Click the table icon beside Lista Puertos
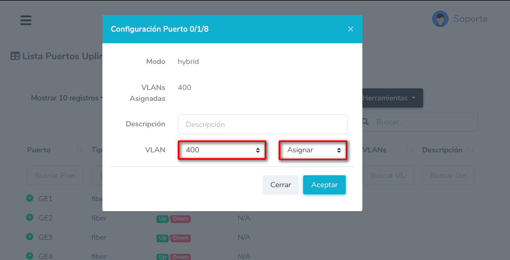Image resolution: width=510 pixels, height=260 pixels. point(15,56)
